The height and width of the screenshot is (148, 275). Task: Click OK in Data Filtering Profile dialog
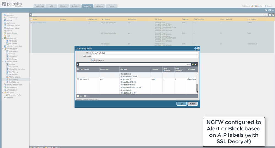pos(181,104)
